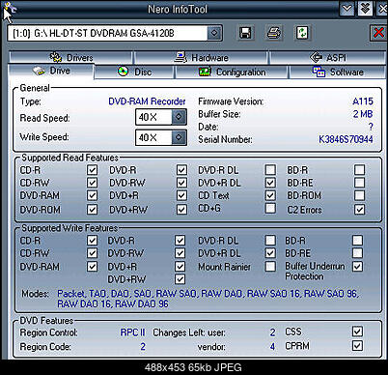Click firmware version A115
The image size is (388, 375).
pyautogui.click(x=363, y=101)
